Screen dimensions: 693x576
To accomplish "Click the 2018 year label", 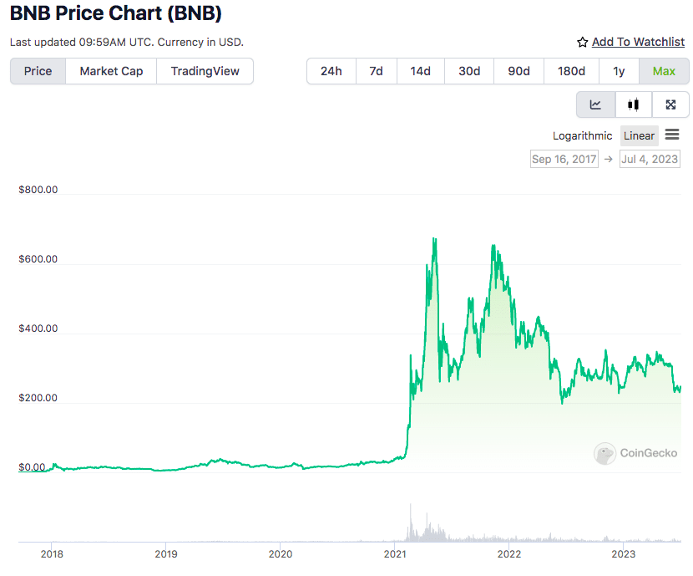I will pos(52,554).
